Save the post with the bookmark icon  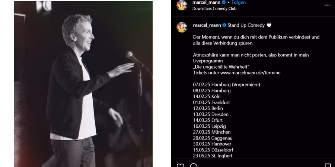click(x=328, y=165)
